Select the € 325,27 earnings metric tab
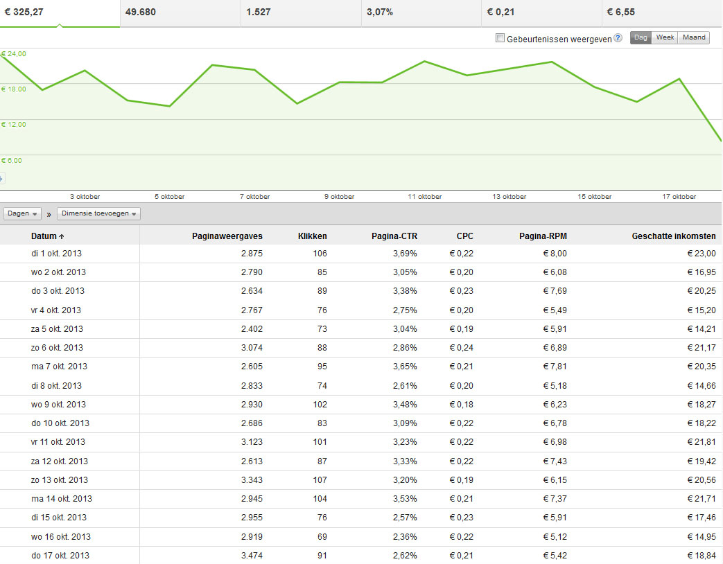The height and width of the screenshot is (564, 723). tap(60, 12)
